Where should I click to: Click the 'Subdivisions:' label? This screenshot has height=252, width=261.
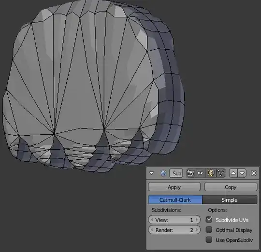(166, 210)
